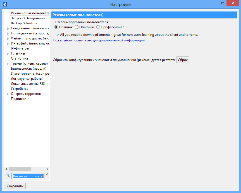The width and height of the screenshot is (241, 193).
Task: Click the tree scrollbar left arrow
Action: 6,169
